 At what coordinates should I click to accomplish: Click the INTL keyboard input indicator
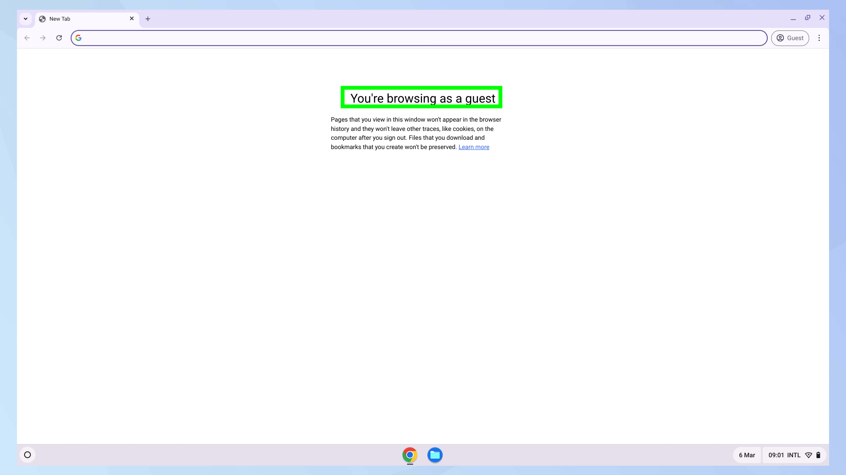(794, 455)
